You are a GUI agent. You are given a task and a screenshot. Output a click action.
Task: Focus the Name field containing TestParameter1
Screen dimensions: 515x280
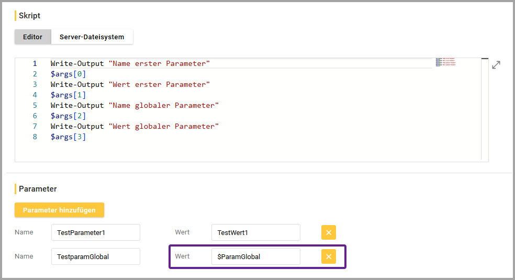click(x=95, y=232)
